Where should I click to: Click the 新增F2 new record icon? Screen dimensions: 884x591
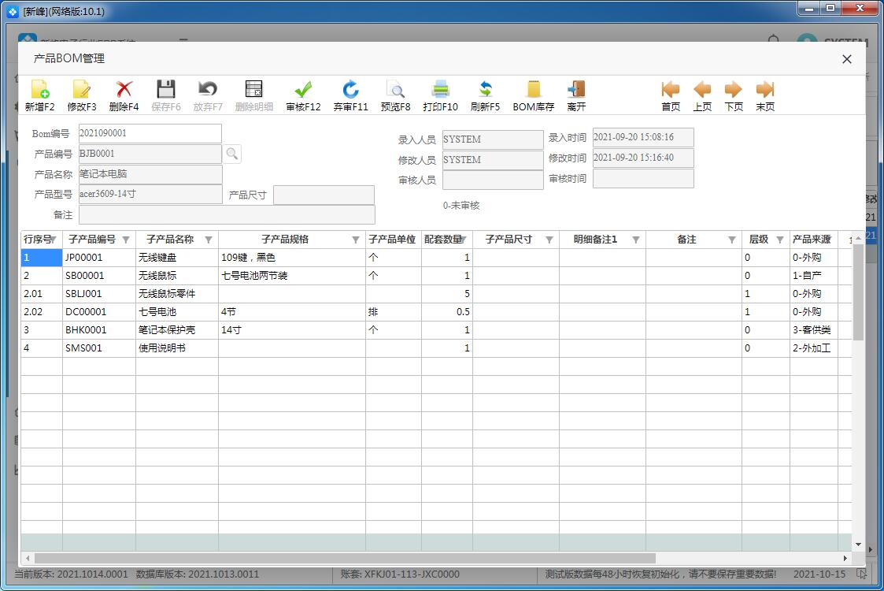(40, 89)
